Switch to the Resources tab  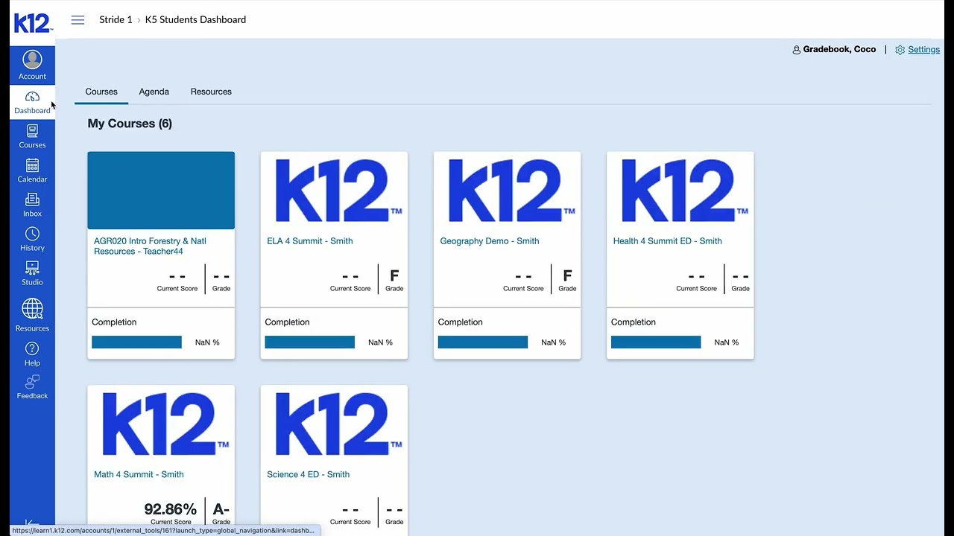pyautogui.click(x=211, y=92)
